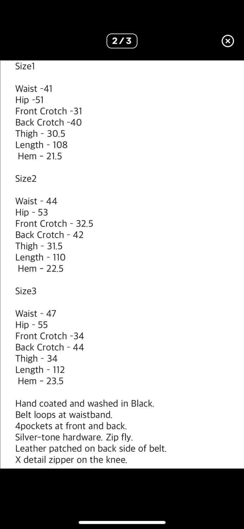Tap the home indicator bar at bottom
This screenshot has height=529, width=244.
point(122,522)
